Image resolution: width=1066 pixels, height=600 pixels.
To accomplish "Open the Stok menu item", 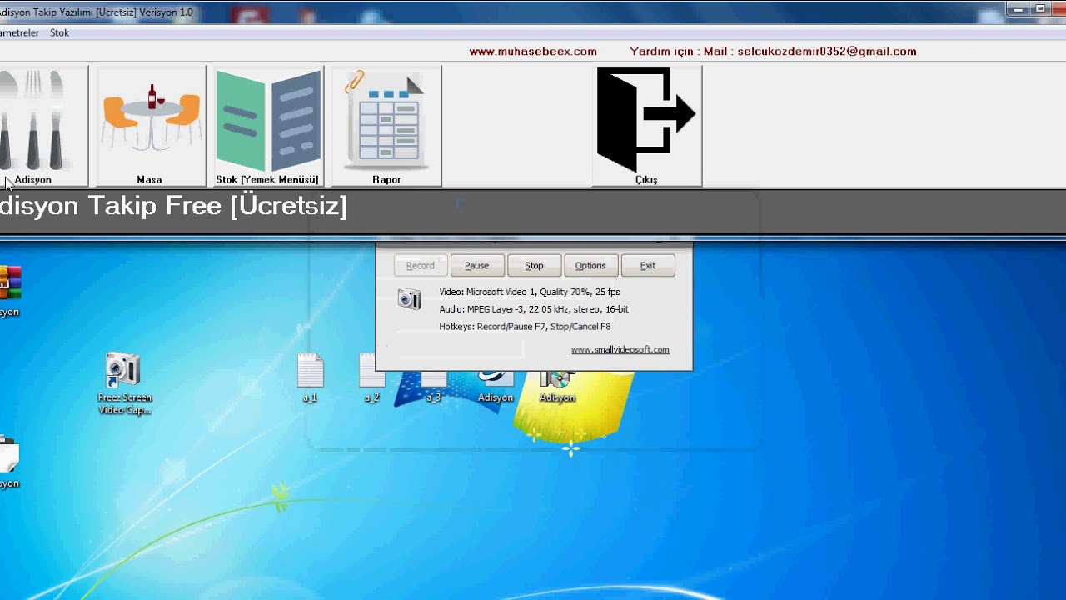I will click(x=59, y=33).
